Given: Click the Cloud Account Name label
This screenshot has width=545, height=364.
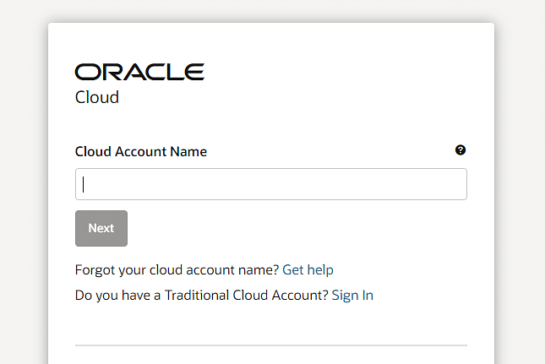Looking at the screenshot, I should coord(141,151).
